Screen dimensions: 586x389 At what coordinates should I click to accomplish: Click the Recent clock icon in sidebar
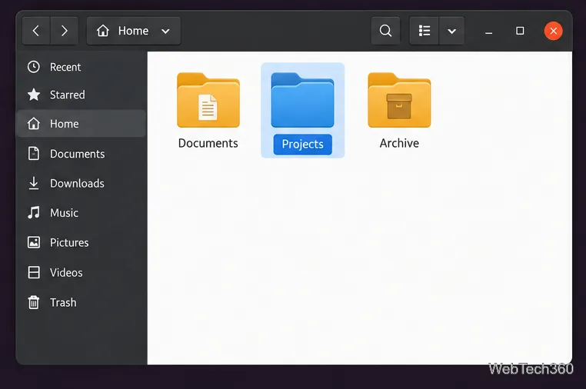(34, 67)
